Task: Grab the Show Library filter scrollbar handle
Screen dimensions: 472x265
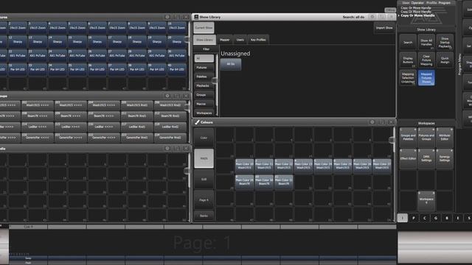Action: 215,80
